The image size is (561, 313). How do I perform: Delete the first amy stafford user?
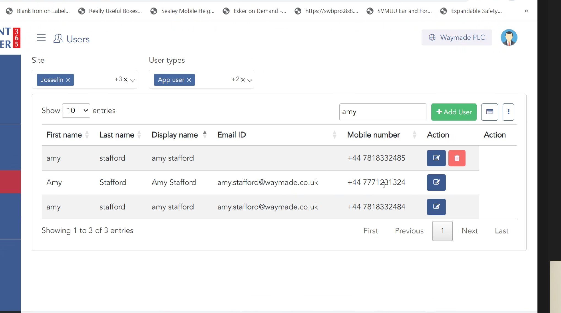click(x=457, y=158)
